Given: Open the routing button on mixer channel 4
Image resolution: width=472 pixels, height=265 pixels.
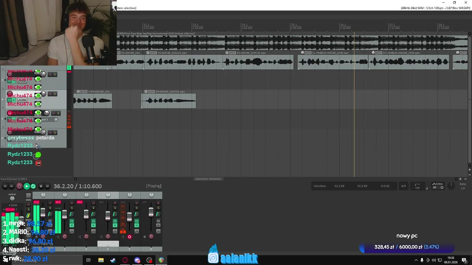Looking at the screenshot, I should point(115,214).
